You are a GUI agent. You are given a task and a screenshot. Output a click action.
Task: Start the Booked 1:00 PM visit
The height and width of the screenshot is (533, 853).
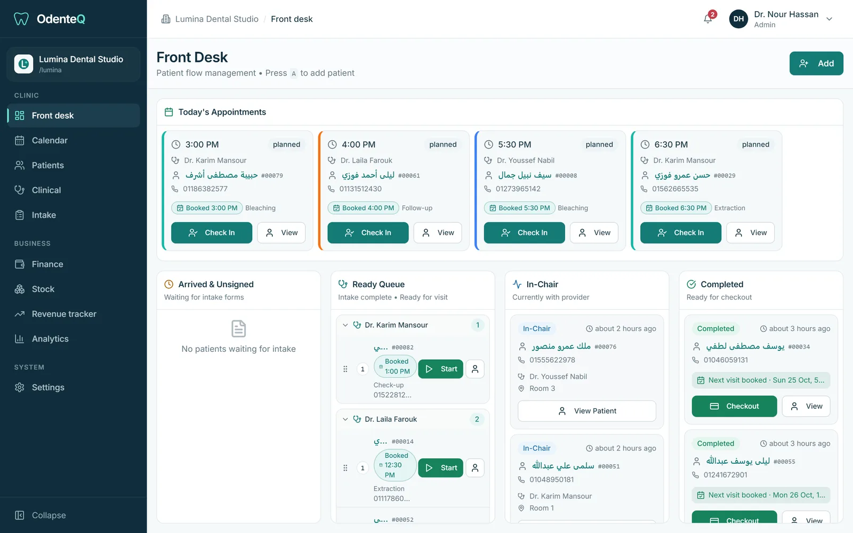[440, 369]
